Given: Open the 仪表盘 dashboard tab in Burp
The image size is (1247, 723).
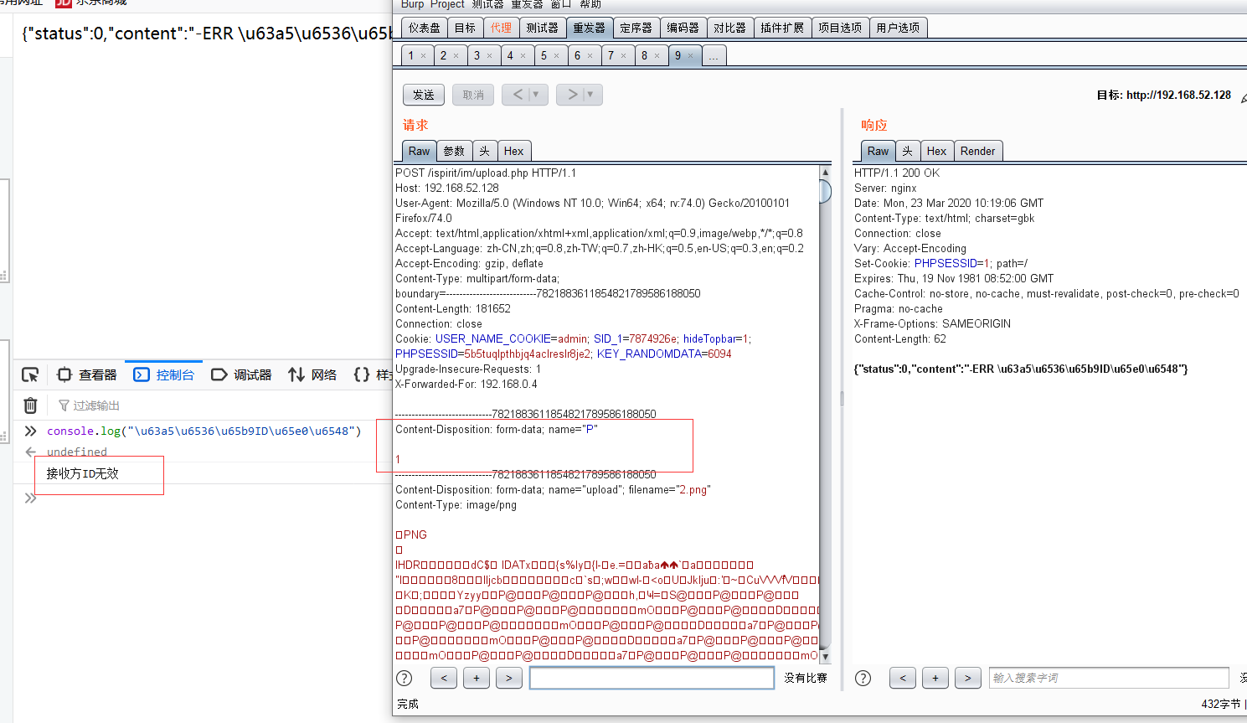Looking at the screenshot, I should coord(424,28).
